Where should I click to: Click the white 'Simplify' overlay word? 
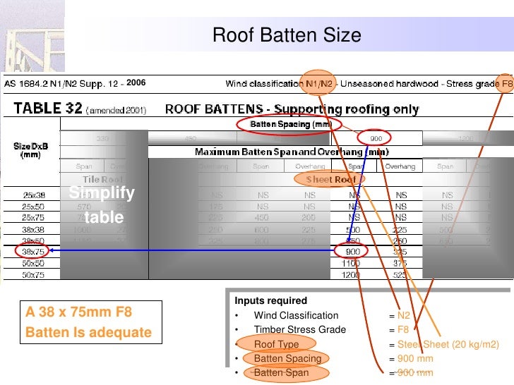(x=102, y=192)
